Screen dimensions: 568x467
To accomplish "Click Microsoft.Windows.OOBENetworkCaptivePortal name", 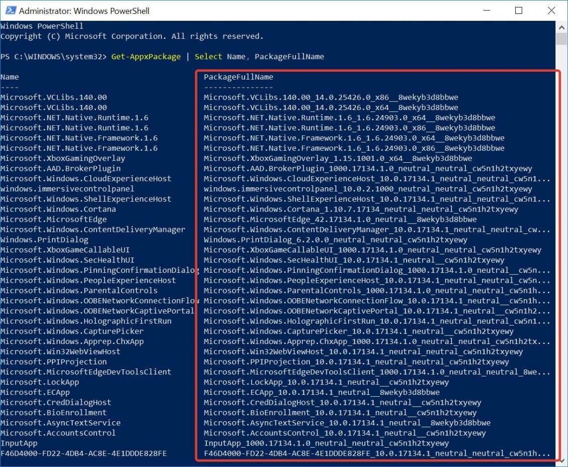I will click(98, 310).
